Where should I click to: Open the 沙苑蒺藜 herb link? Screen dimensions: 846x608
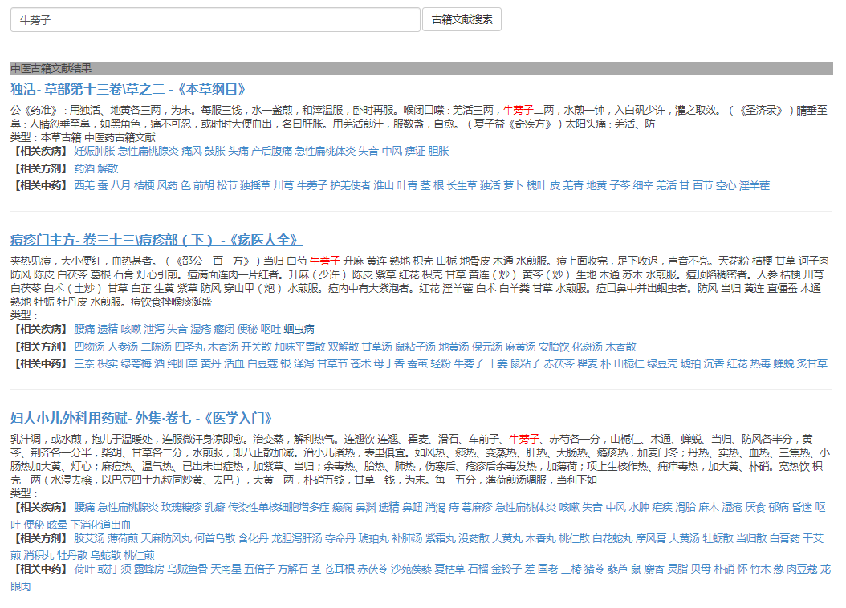tap(411, 569)
